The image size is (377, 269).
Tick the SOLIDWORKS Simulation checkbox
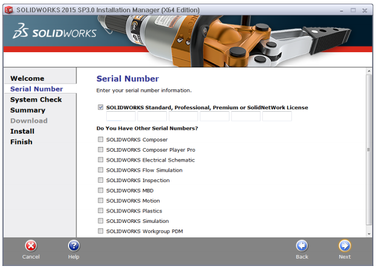tap(101, 220)
